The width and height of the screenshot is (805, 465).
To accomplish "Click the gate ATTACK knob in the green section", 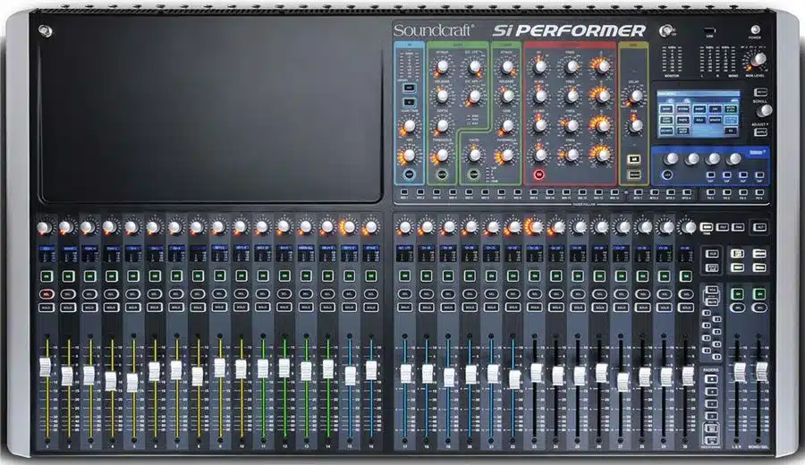I will click(442, 66).
